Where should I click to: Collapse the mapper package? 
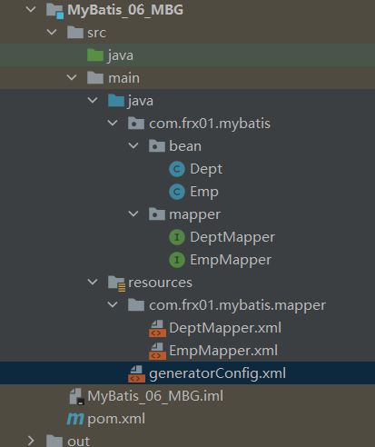pos(133,214)
